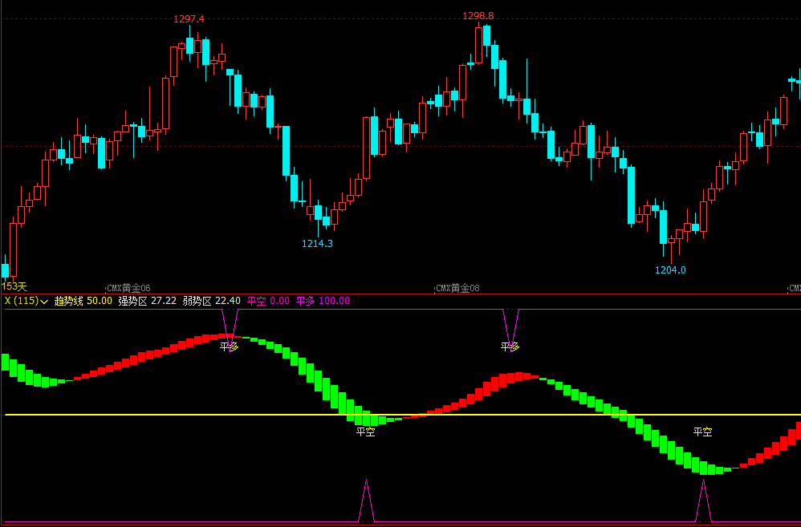Image resolution: width=801 pixels, height=527 pixels.
Task: Click the yellow 153天 period label
Action: pos(14,287)
